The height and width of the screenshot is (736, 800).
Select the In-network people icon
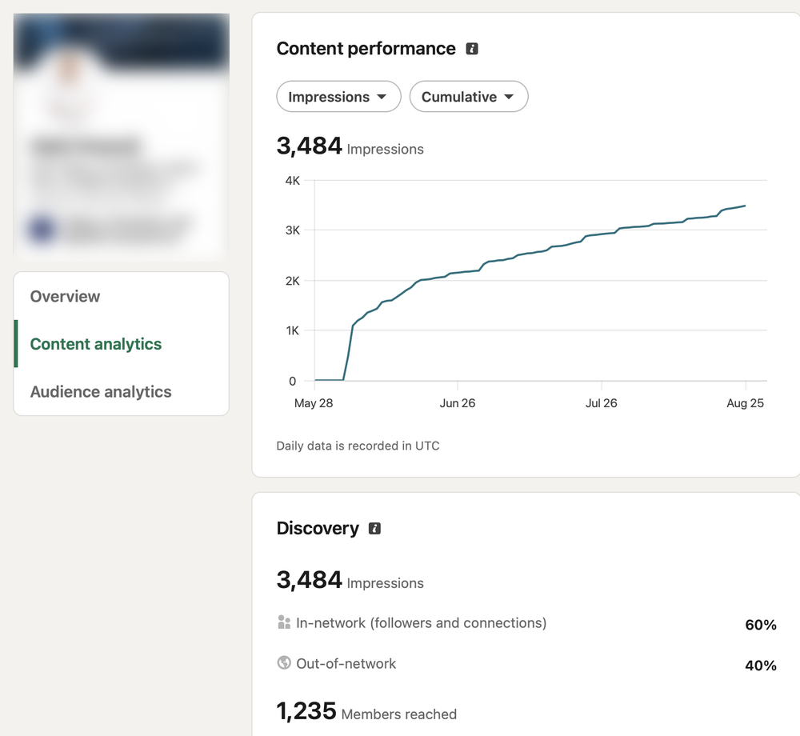[284, 622]
